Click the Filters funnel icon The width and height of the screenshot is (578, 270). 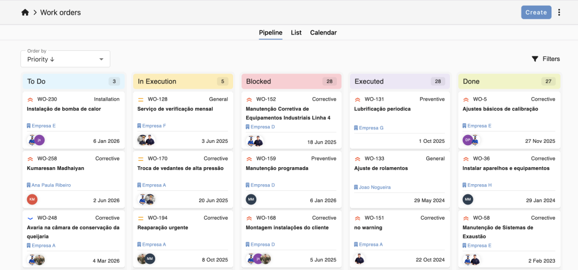(535, 59)
